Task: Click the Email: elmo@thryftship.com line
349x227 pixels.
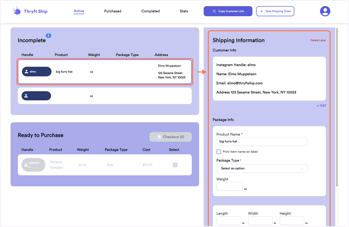Action: coord(239,83)
